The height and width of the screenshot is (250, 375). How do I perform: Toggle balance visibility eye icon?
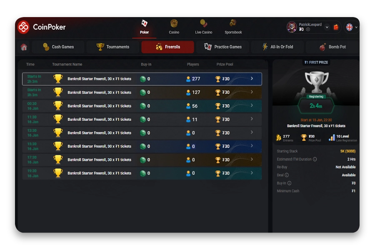pos(308,30)
